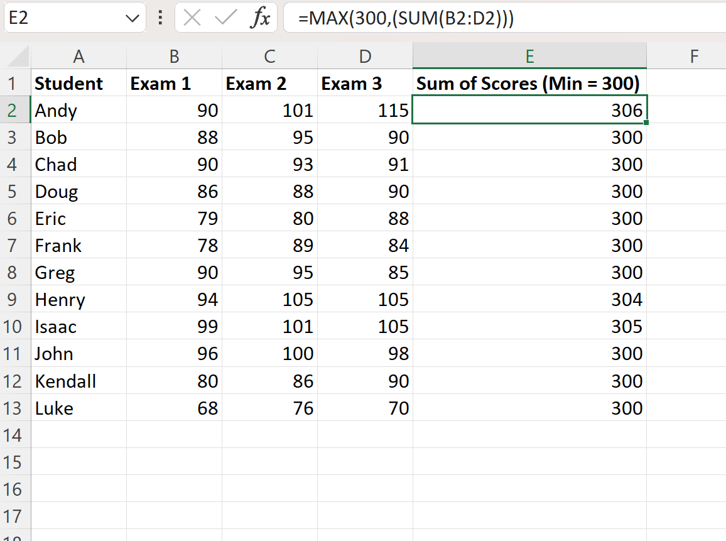Select the Sum of Scores header cell
This screenshot has height=541, width=726.
point(529,83)
